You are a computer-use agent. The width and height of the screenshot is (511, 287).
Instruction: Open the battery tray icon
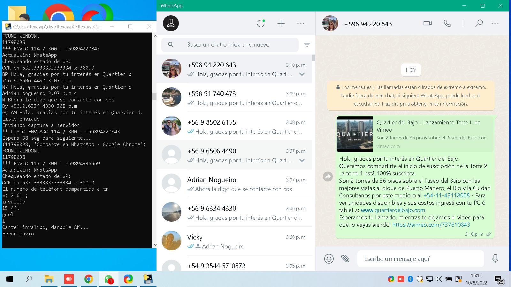(449, 279)
